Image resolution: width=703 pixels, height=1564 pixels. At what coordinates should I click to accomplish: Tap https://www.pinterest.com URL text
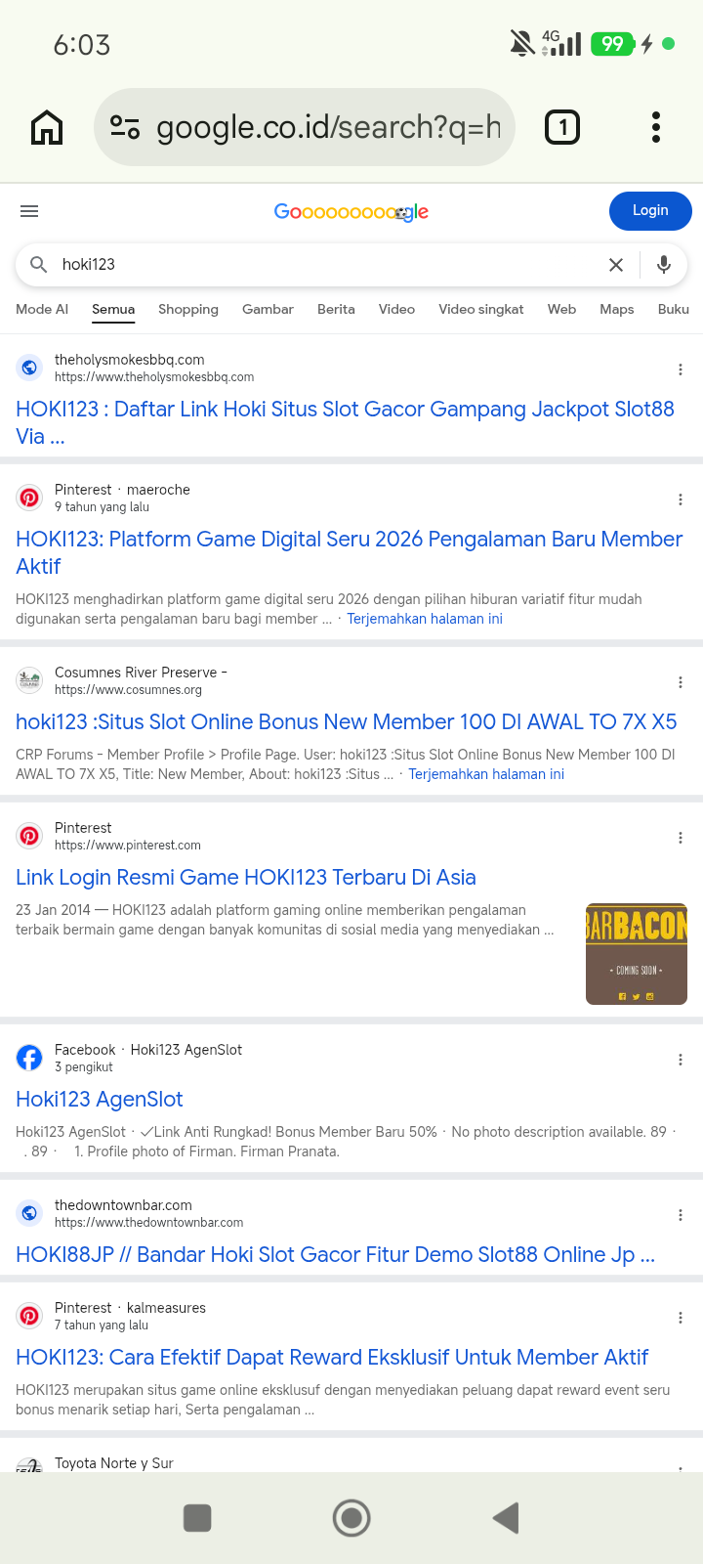(x=128, y=845)
